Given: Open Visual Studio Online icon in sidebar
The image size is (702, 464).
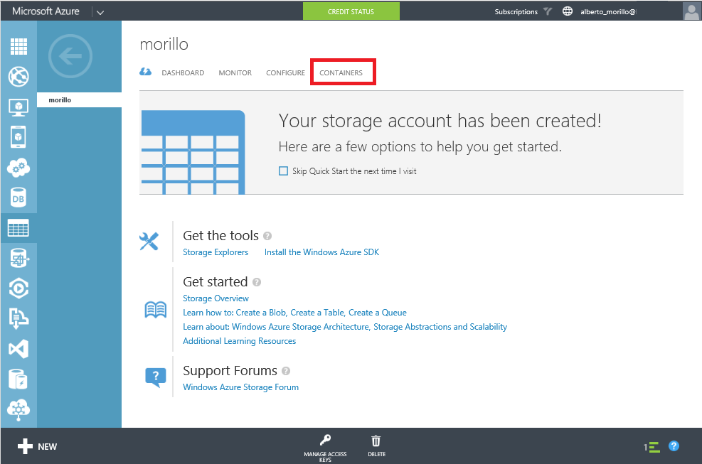Looking at the screenshot, I should [x=18, y=349].
